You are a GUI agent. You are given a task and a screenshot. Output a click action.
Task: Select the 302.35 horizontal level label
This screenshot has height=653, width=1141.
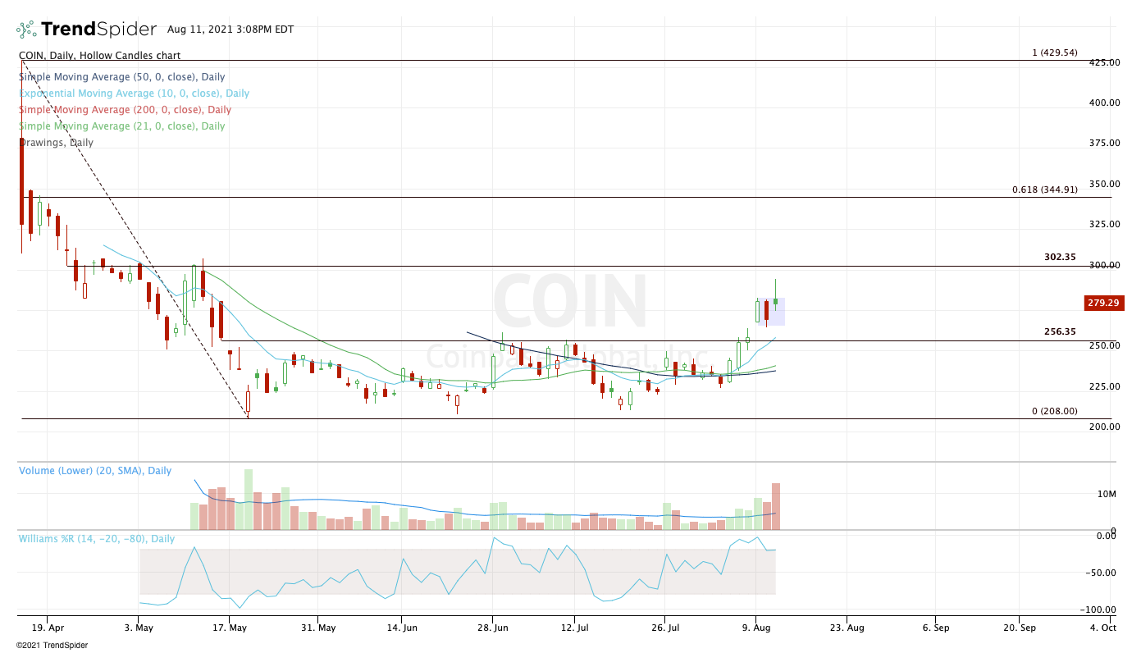click(1060, 257)
